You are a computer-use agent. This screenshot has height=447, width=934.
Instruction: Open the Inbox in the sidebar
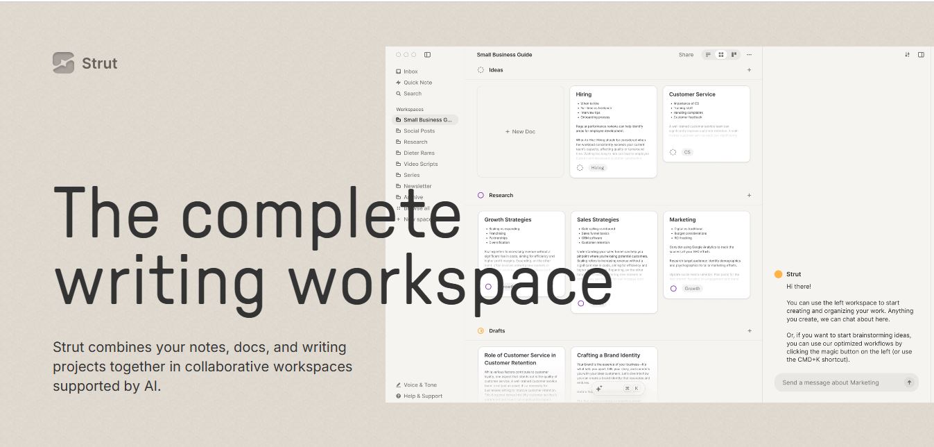pos(410,71)
